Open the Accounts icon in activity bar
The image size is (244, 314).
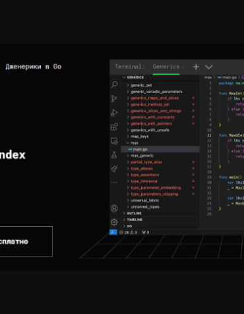[114, 208]
